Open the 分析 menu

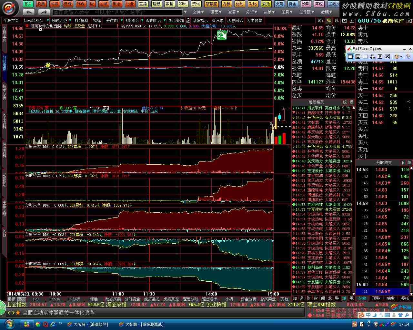(x=251, y=12)
